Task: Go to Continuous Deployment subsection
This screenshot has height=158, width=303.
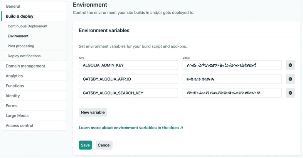Action: click(x=27, y=26)
